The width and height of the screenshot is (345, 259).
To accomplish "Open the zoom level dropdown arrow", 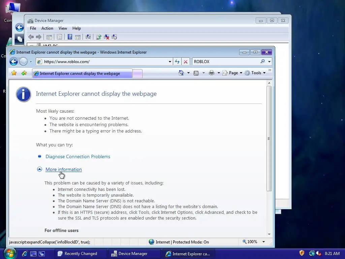I will [x=263, y=242].
